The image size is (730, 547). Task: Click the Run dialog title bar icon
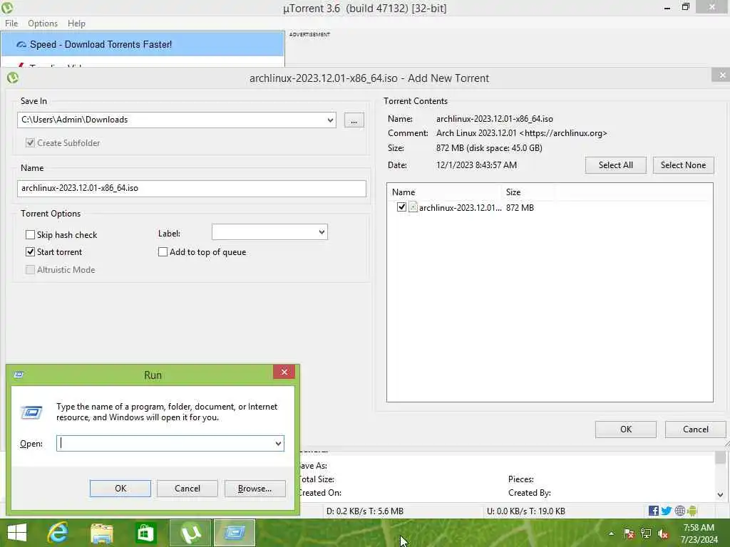click(19, 375)
